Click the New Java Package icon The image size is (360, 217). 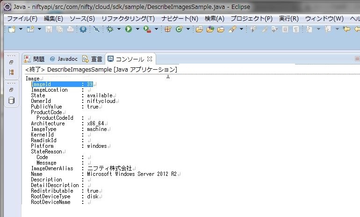pyautogui.click(x=168, y=29)
